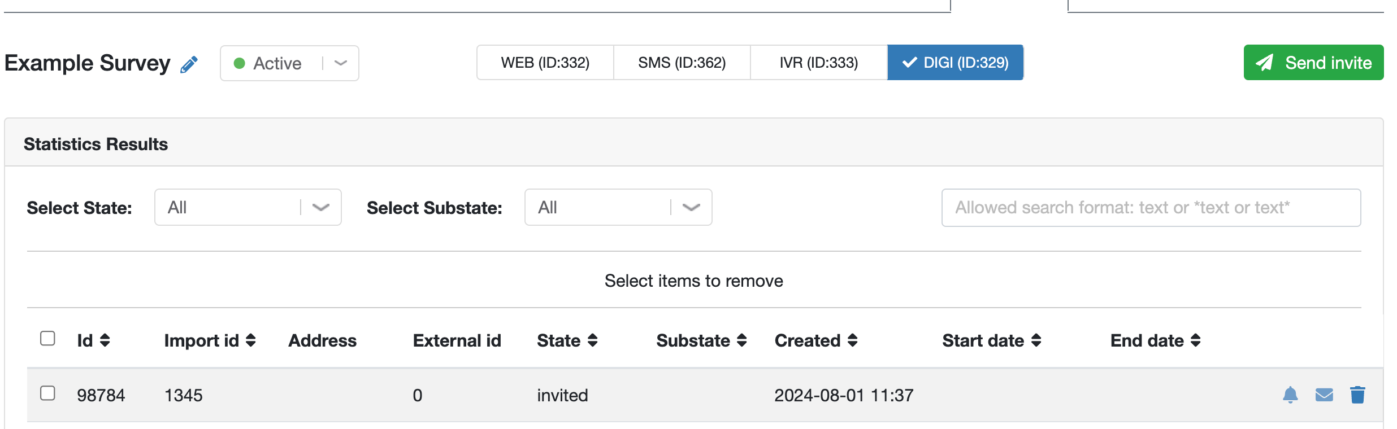The height and width of the screenshot is (429, 1397).
Task: Expand the Select Substate dropdown
Action: [618, 207]
